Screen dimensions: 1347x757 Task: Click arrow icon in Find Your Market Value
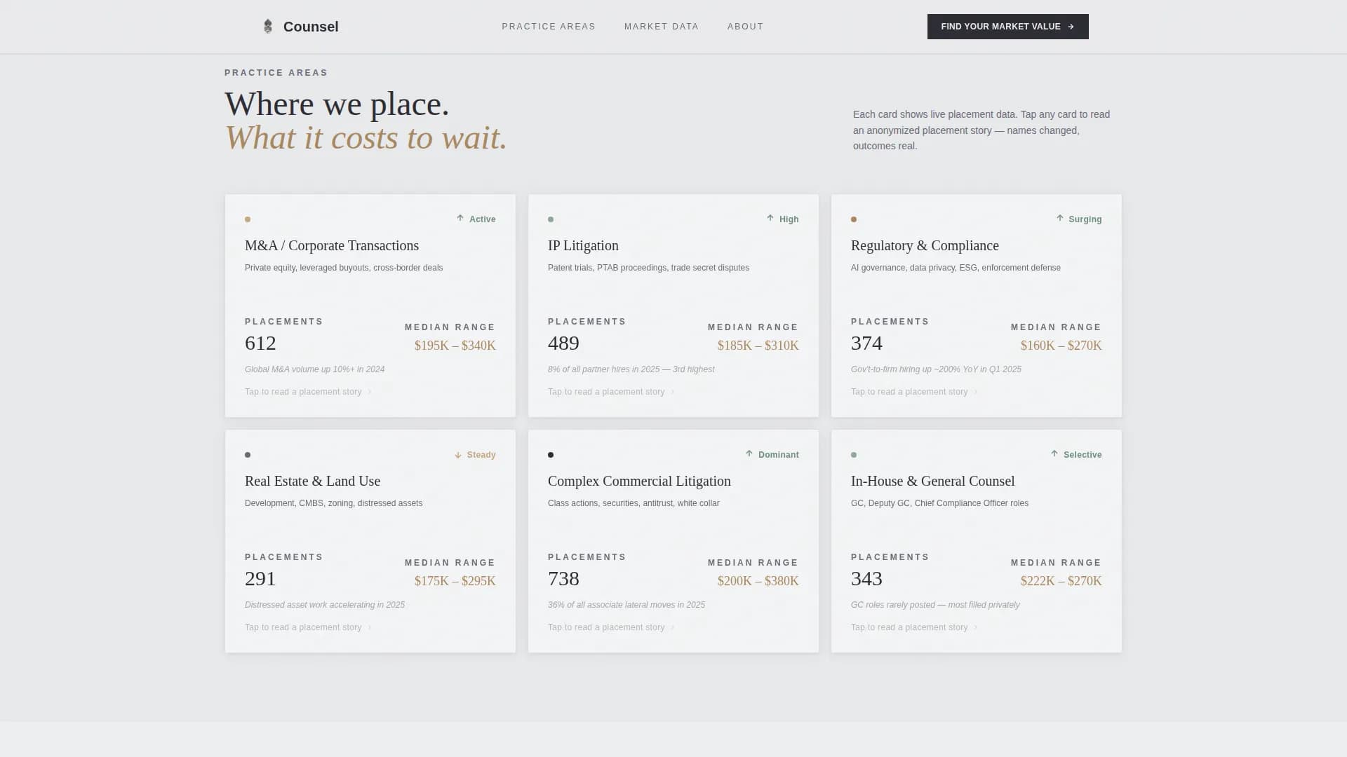(x=1071, y=27)
